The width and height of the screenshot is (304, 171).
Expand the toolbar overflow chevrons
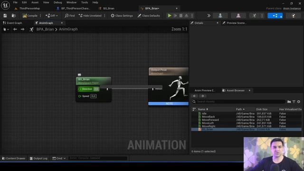tap(209, 16)
